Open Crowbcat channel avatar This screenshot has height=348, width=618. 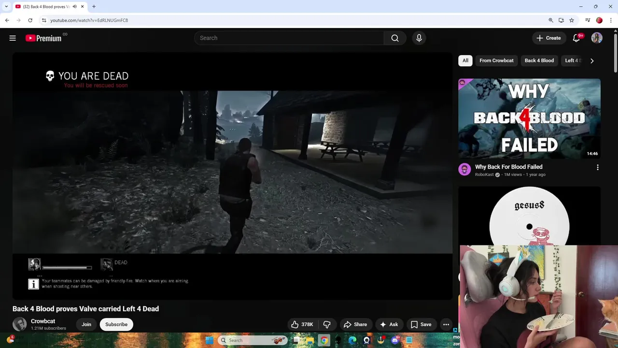click(19, 324)
